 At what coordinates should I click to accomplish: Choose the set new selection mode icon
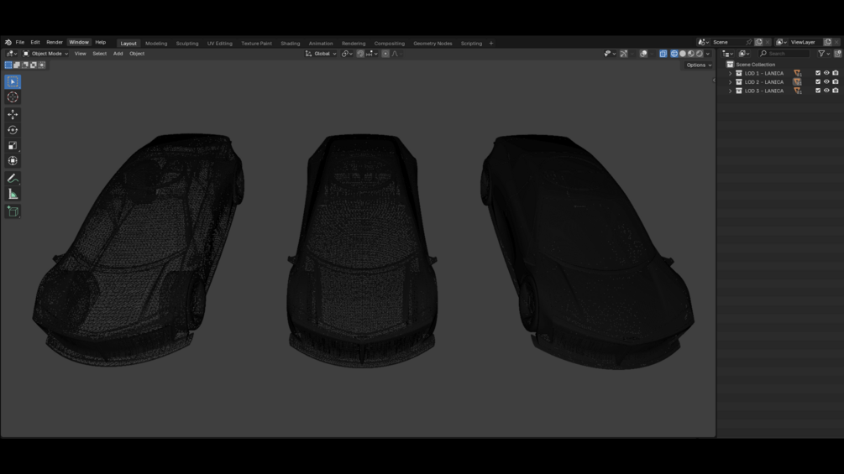tap(8, 65)
